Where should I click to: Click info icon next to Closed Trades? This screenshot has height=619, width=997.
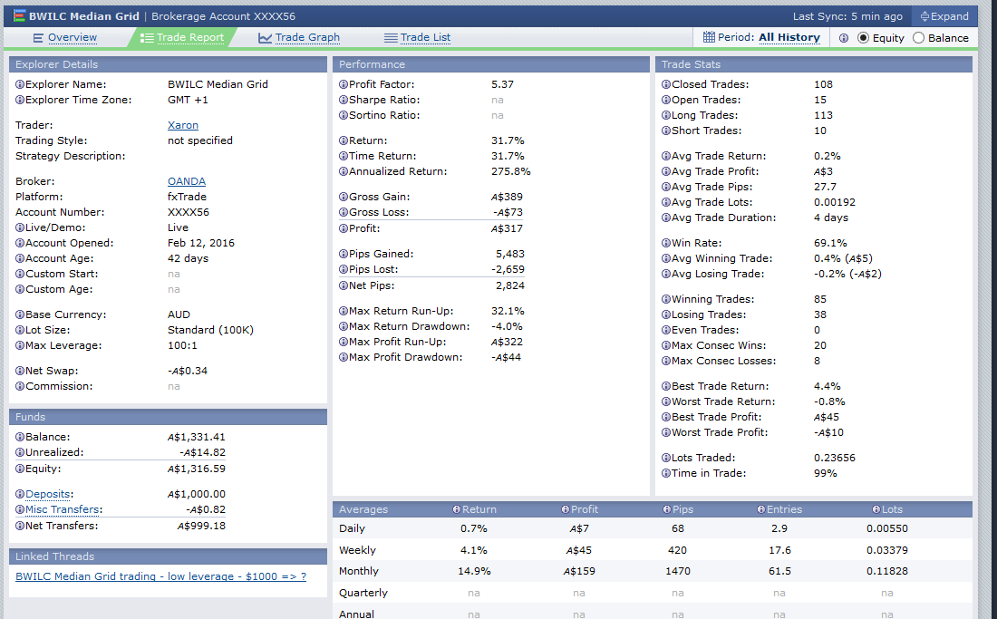pyautogui.click(x=666, y=84)
